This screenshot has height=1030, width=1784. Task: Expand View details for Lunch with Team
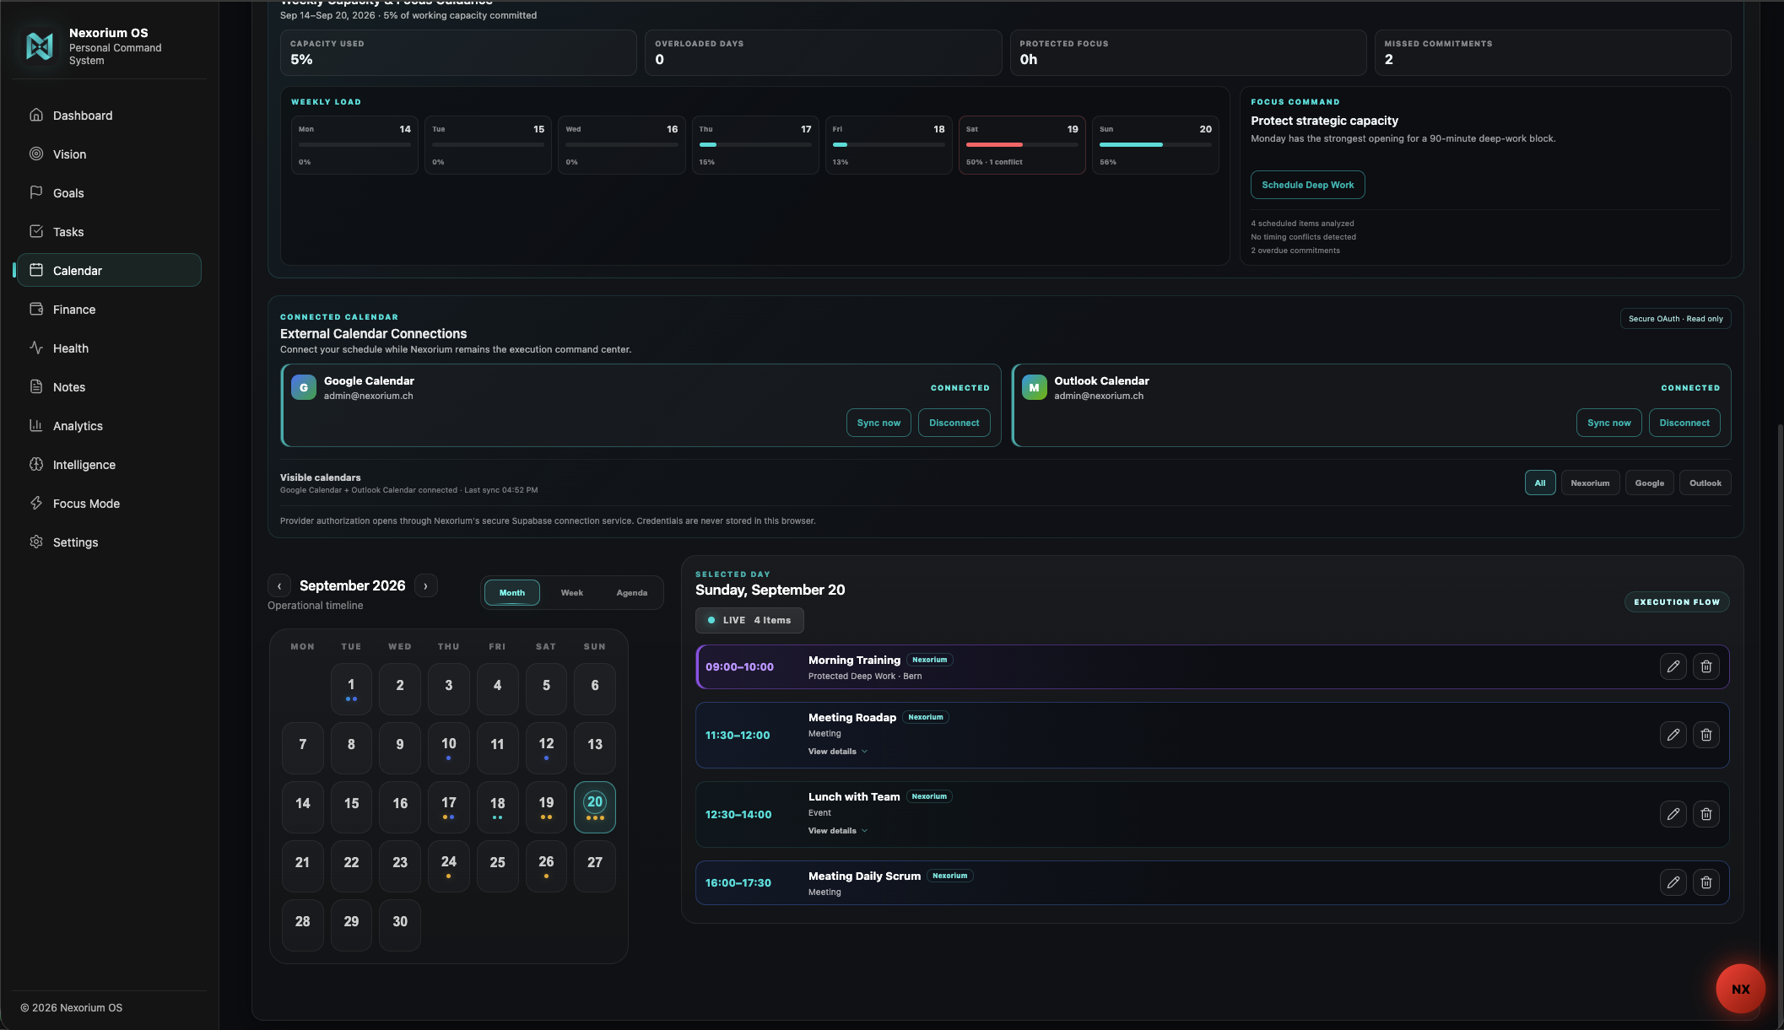pos(837,830)
